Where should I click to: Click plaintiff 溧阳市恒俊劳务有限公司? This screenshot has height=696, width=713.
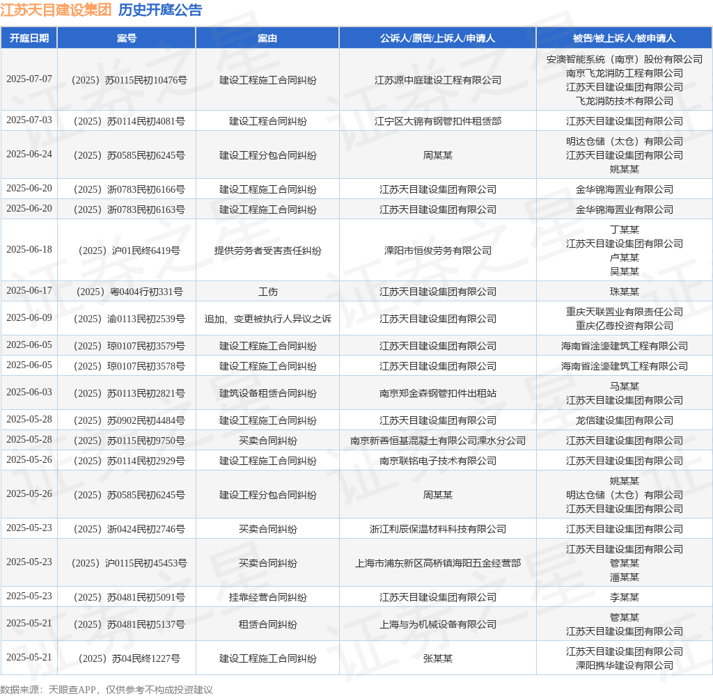[437, 251]
